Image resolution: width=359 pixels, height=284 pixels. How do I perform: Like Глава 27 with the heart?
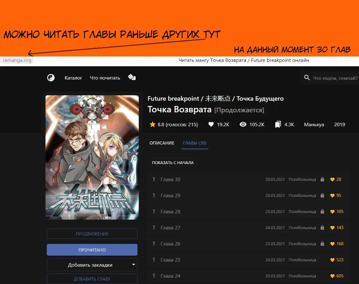332,228
